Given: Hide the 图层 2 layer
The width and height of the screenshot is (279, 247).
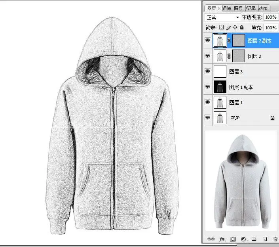Looking at the screenshot, I should point(207,56).
